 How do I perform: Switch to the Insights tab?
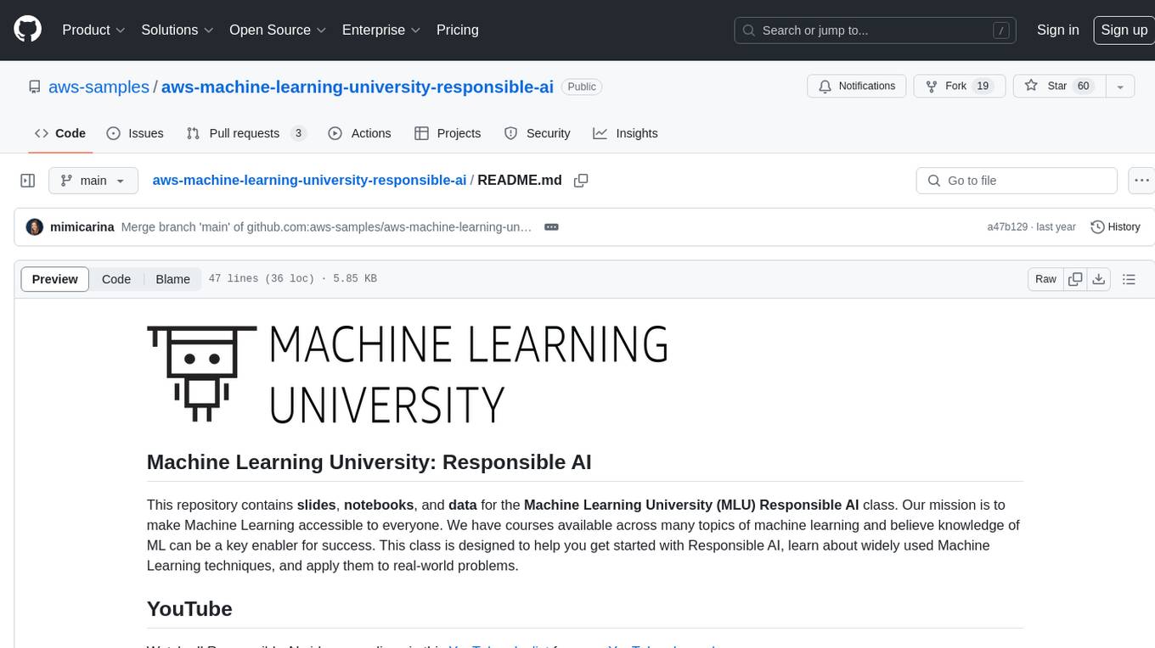coord(625,133)
